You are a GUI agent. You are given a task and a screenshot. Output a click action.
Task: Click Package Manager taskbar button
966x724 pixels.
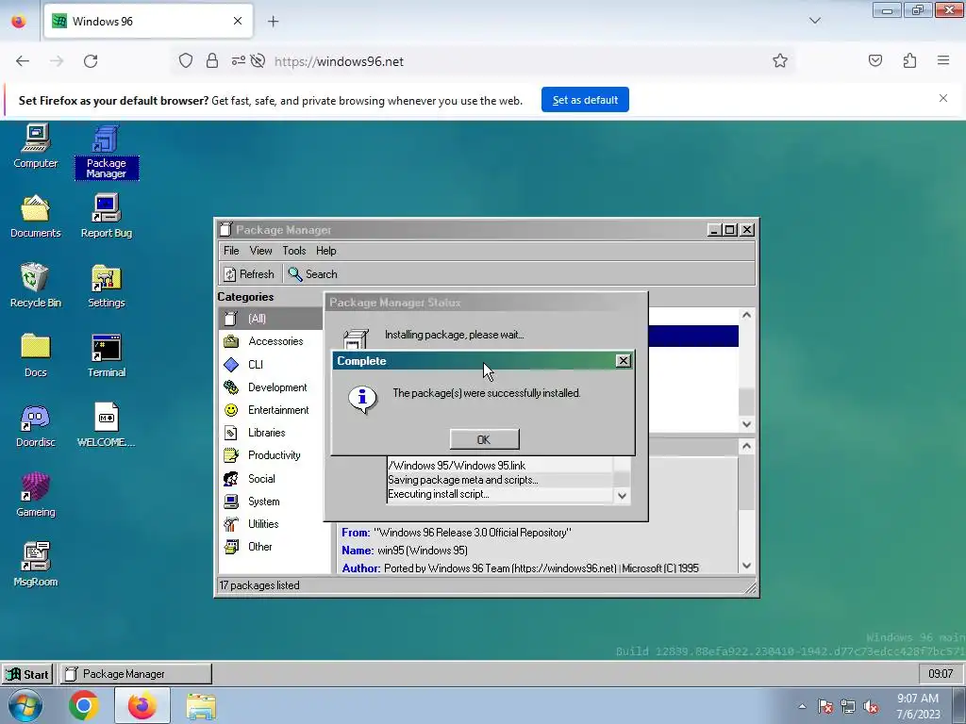click(136, 674)
